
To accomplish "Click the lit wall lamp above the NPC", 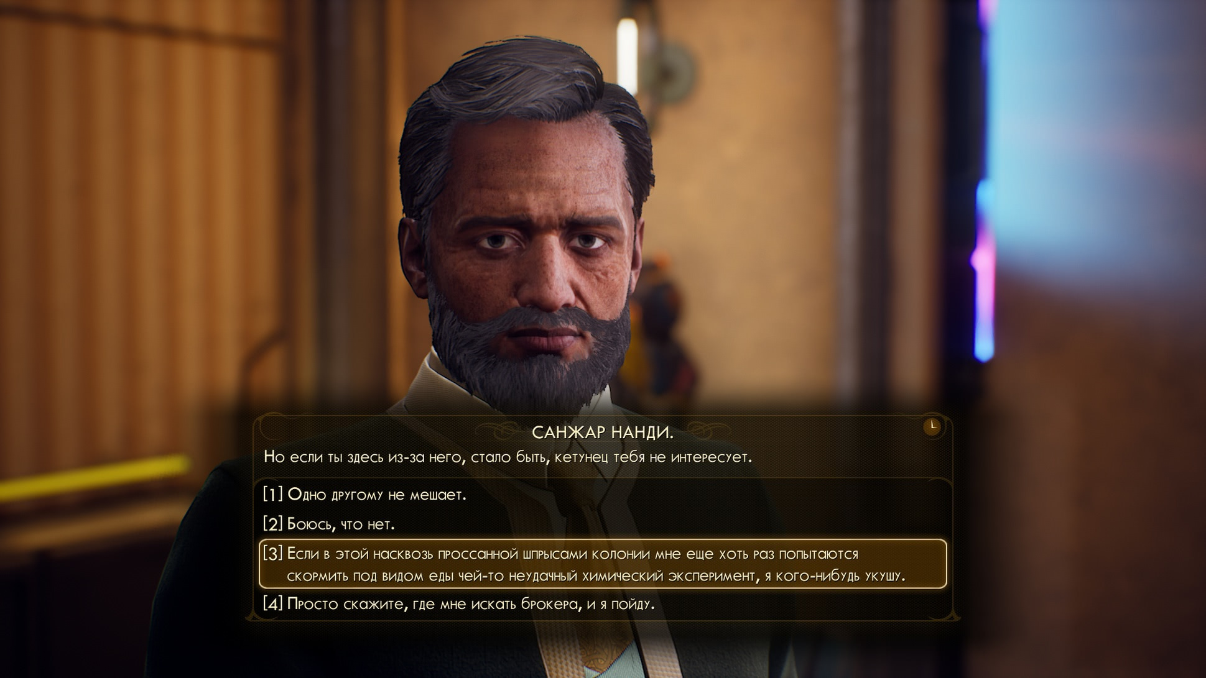I will (x=627, y=55).
